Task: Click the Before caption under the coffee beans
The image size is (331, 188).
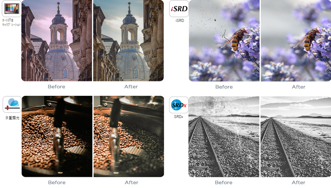Action: 57,183
